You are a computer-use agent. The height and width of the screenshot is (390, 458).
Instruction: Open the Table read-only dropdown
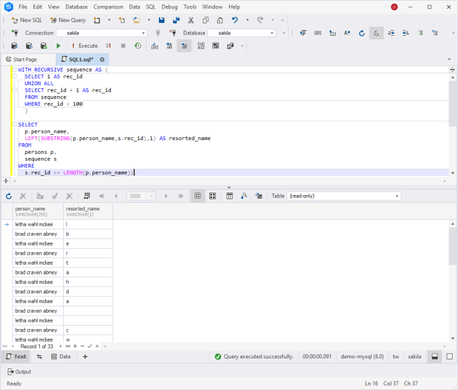[x=397, y=196]
